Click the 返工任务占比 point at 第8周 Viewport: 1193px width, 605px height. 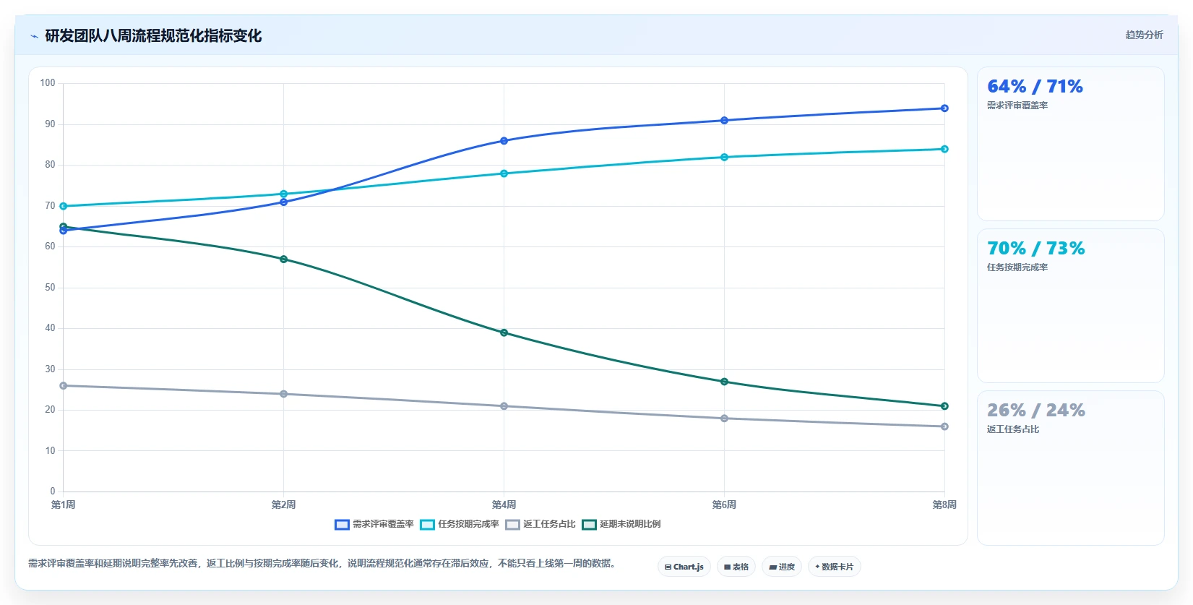(944, 426)
